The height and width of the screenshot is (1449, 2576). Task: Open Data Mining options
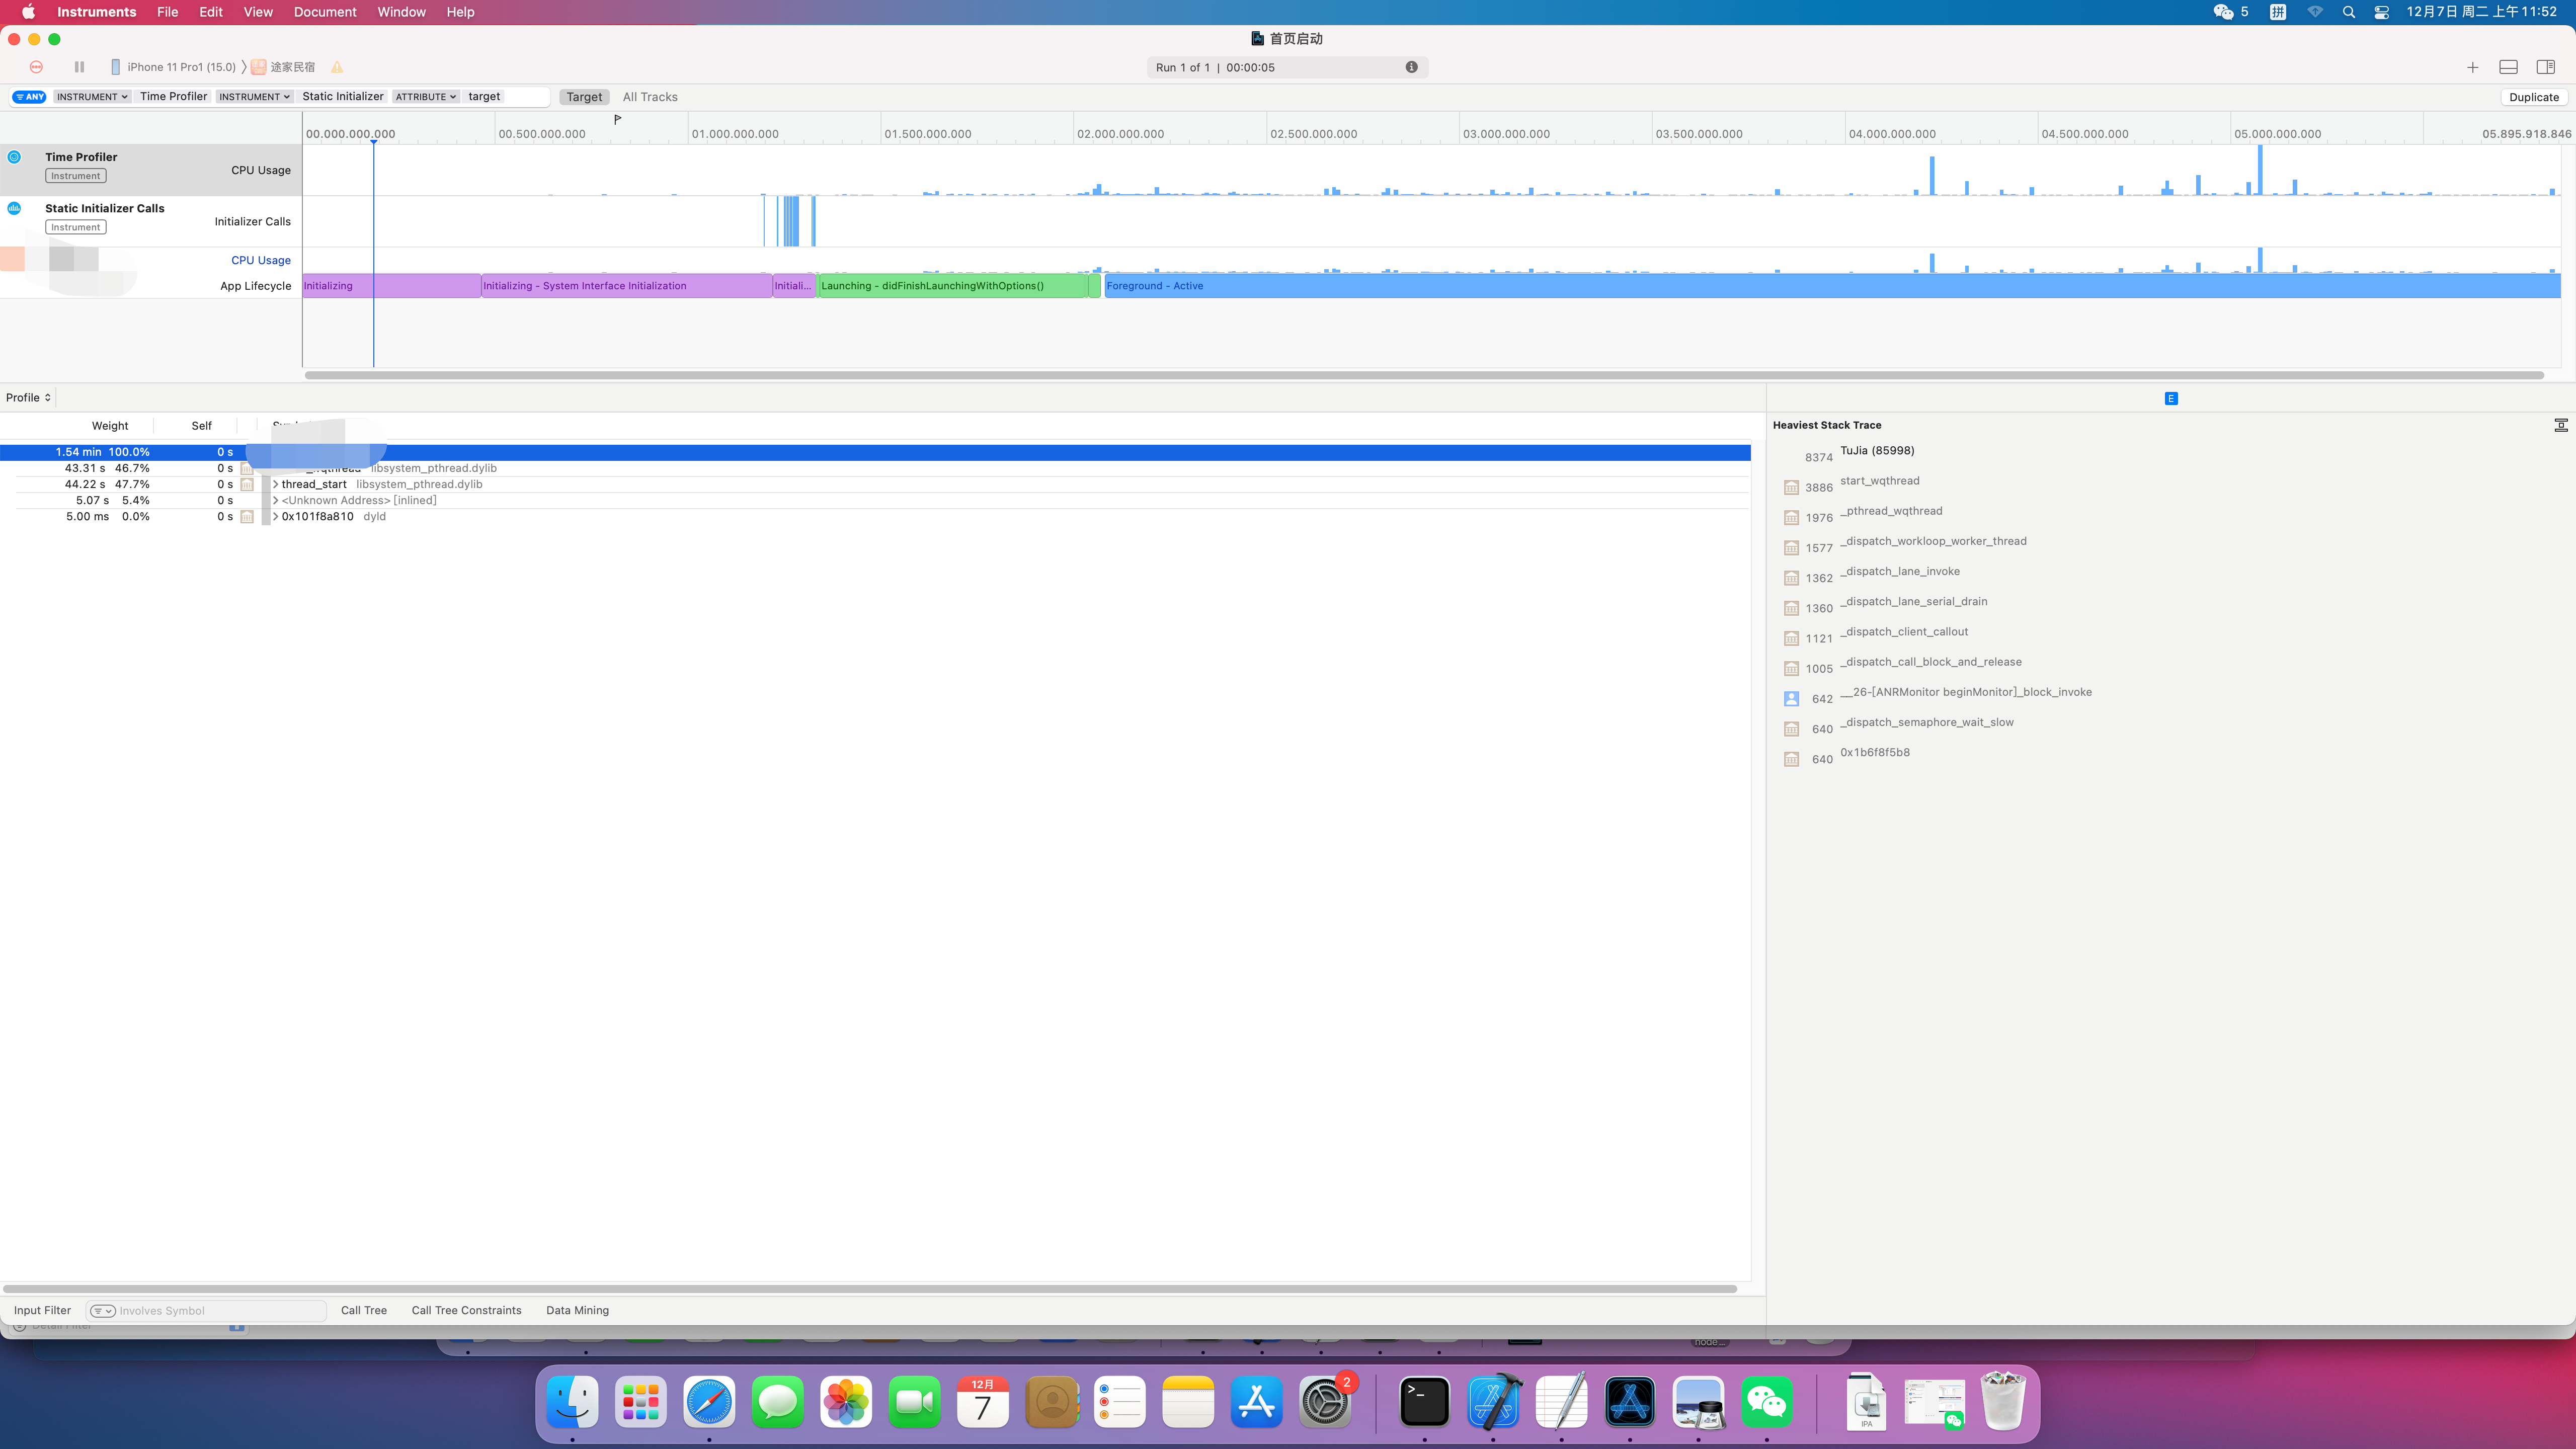click(577, 1310)
